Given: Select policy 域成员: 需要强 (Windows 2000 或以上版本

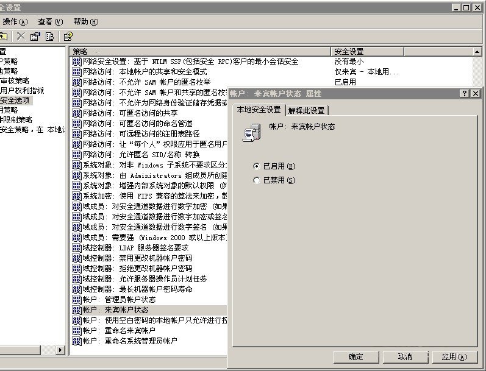Looking at the screenshot, I should pos(155,238).
